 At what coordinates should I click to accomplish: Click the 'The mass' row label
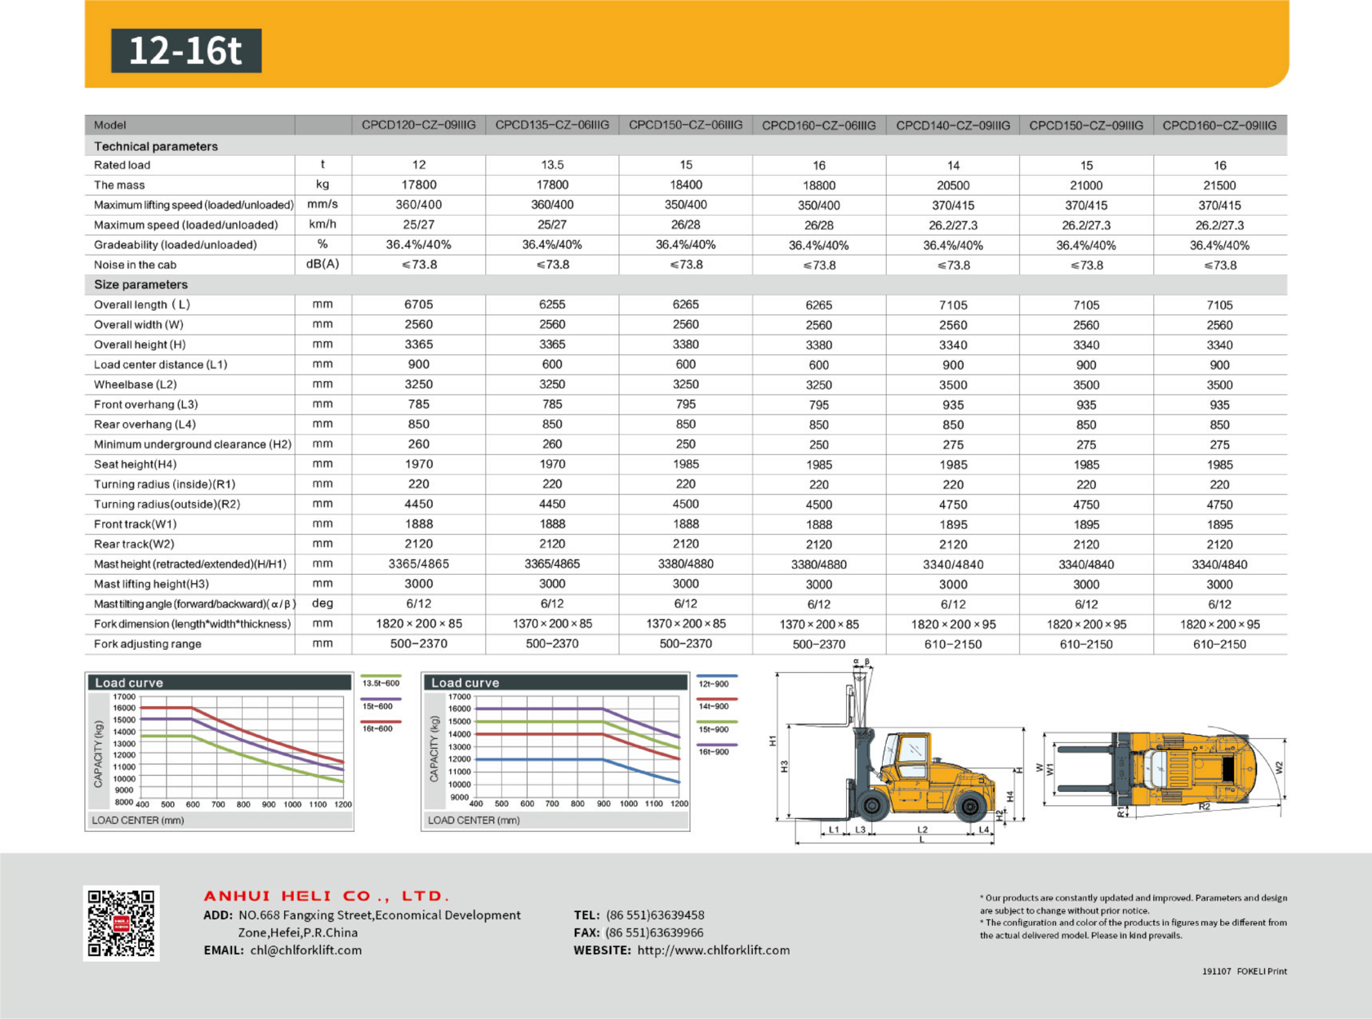(119, 185)
